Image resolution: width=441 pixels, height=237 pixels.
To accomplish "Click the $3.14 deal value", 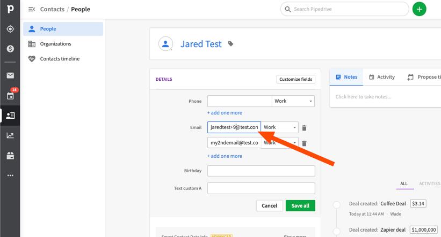I will click(x=418, y=204).
